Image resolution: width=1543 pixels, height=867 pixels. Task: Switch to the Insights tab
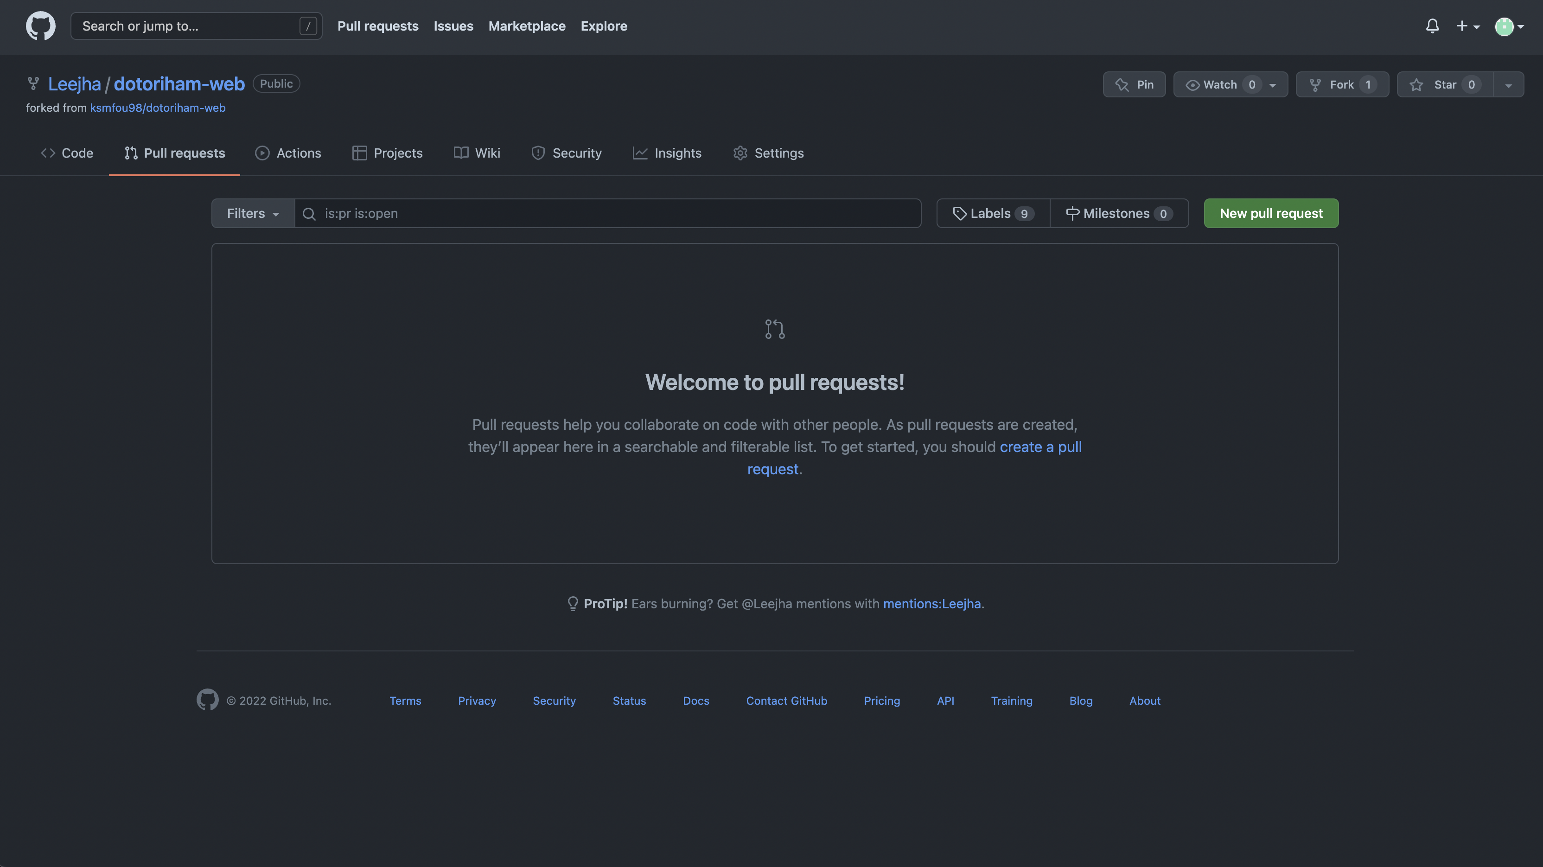pyautogui.click(x=667, y=153)
